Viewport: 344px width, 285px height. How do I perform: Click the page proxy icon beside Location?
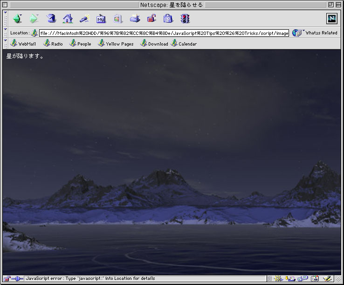pos(34,33)
